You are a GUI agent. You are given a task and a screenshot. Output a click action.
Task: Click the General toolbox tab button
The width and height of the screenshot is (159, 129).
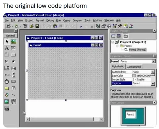coord(11,36)
